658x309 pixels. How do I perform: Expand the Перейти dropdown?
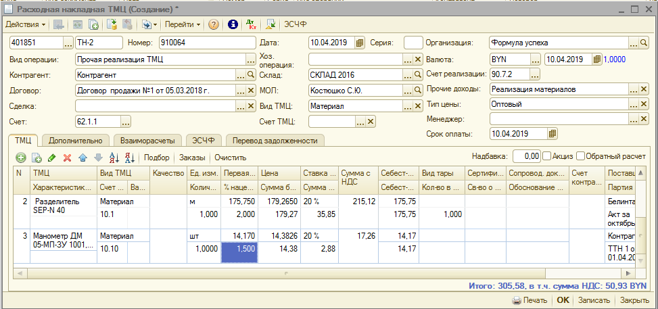pos(183,24)
